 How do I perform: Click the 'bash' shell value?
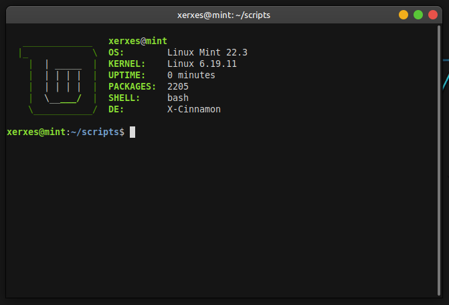pyautogui.click(x=178, y=98)
